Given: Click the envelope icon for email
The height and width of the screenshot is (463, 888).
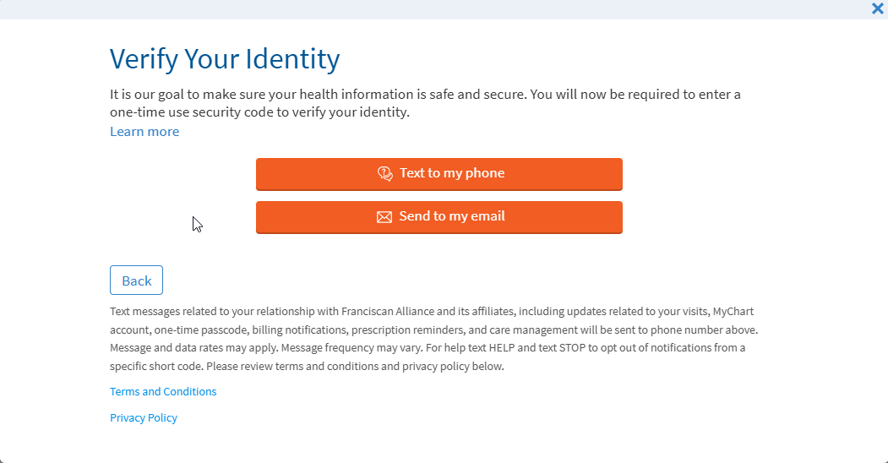Looking at the screenshot, I should coord(384,217).
